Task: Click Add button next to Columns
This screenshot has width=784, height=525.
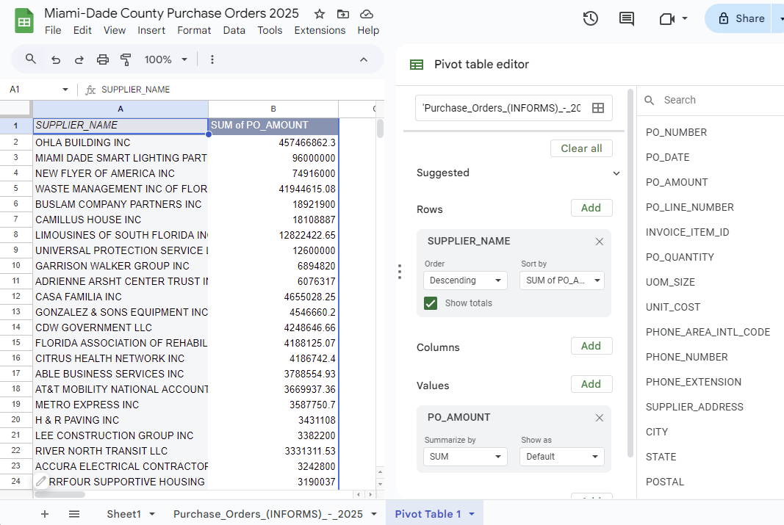Action: pos(591,346)
